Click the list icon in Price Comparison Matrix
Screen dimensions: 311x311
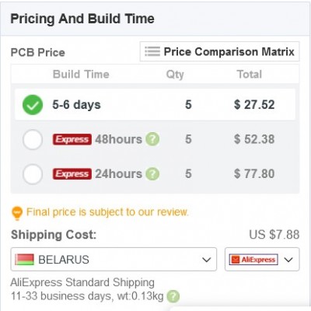point(152,51)
